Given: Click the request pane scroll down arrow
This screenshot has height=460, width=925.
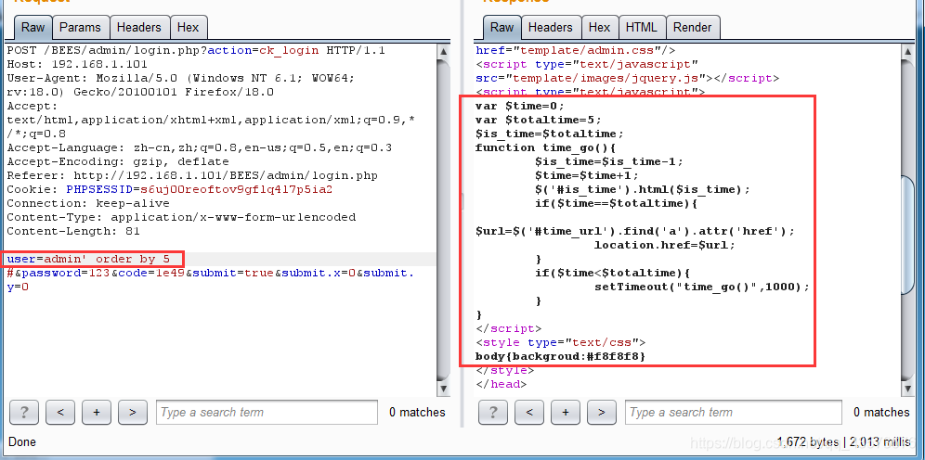Looking at the screenshot, I should (x=444, y=389).
